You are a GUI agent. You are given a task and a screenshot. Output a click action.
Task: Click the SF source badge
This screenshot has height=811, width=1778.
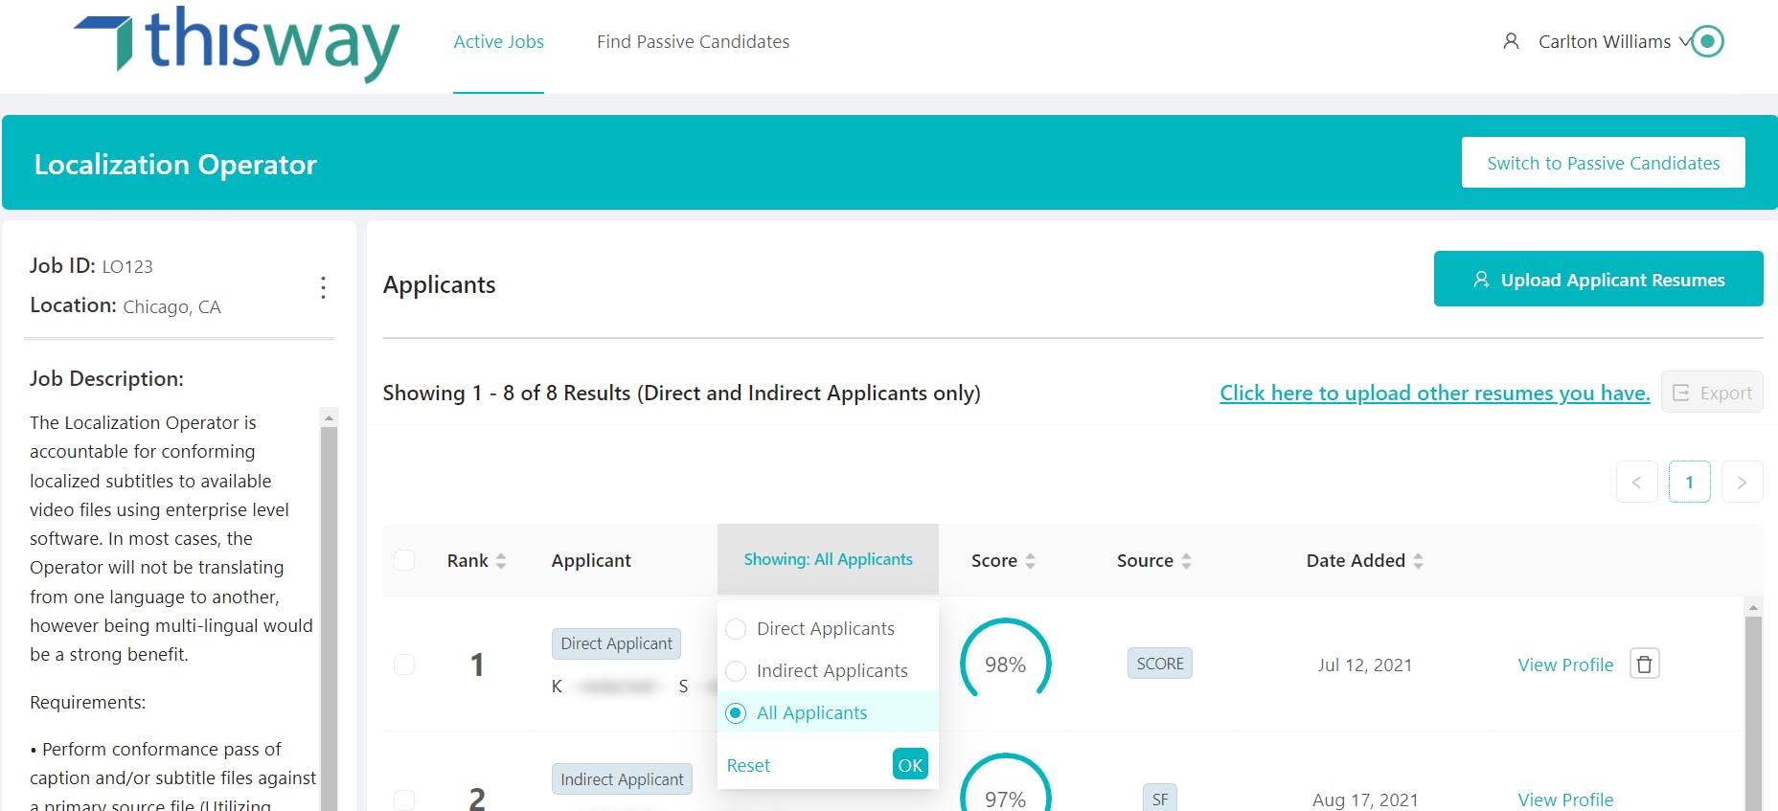pos(1160,799)
